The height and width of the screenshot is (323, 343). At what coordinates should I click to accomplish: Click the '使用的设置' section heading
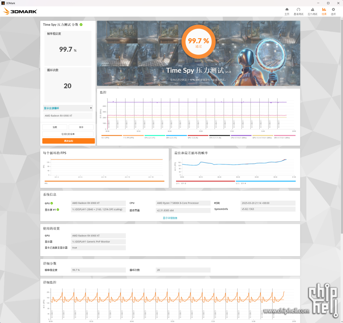(x=51, y=229)
